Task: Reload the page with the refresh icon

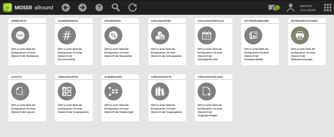Action: 133,8
